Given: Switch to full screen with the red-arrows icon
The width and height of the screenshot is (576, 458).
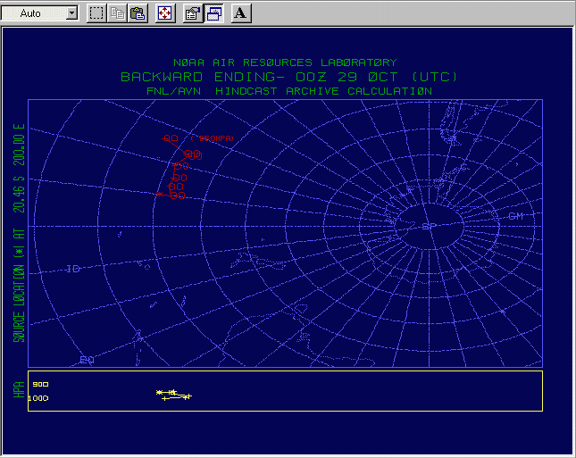Looking at the screenshot, I should click(x=165, y=13).
